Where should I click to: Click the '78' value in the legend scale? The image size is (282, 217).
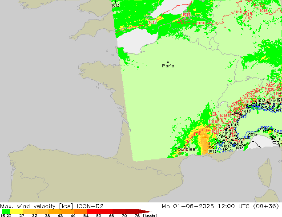coord(137,215)
